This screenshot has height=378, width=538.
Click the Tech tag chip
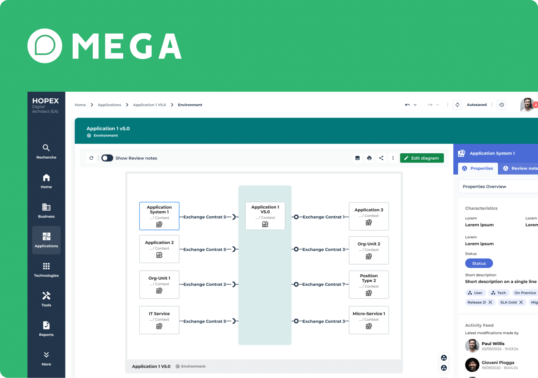pyautogui.click(x=499, y=293)
